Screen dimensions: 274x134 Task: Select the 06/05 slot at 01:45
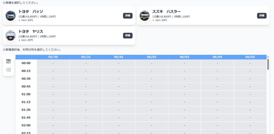click(250, 118)
